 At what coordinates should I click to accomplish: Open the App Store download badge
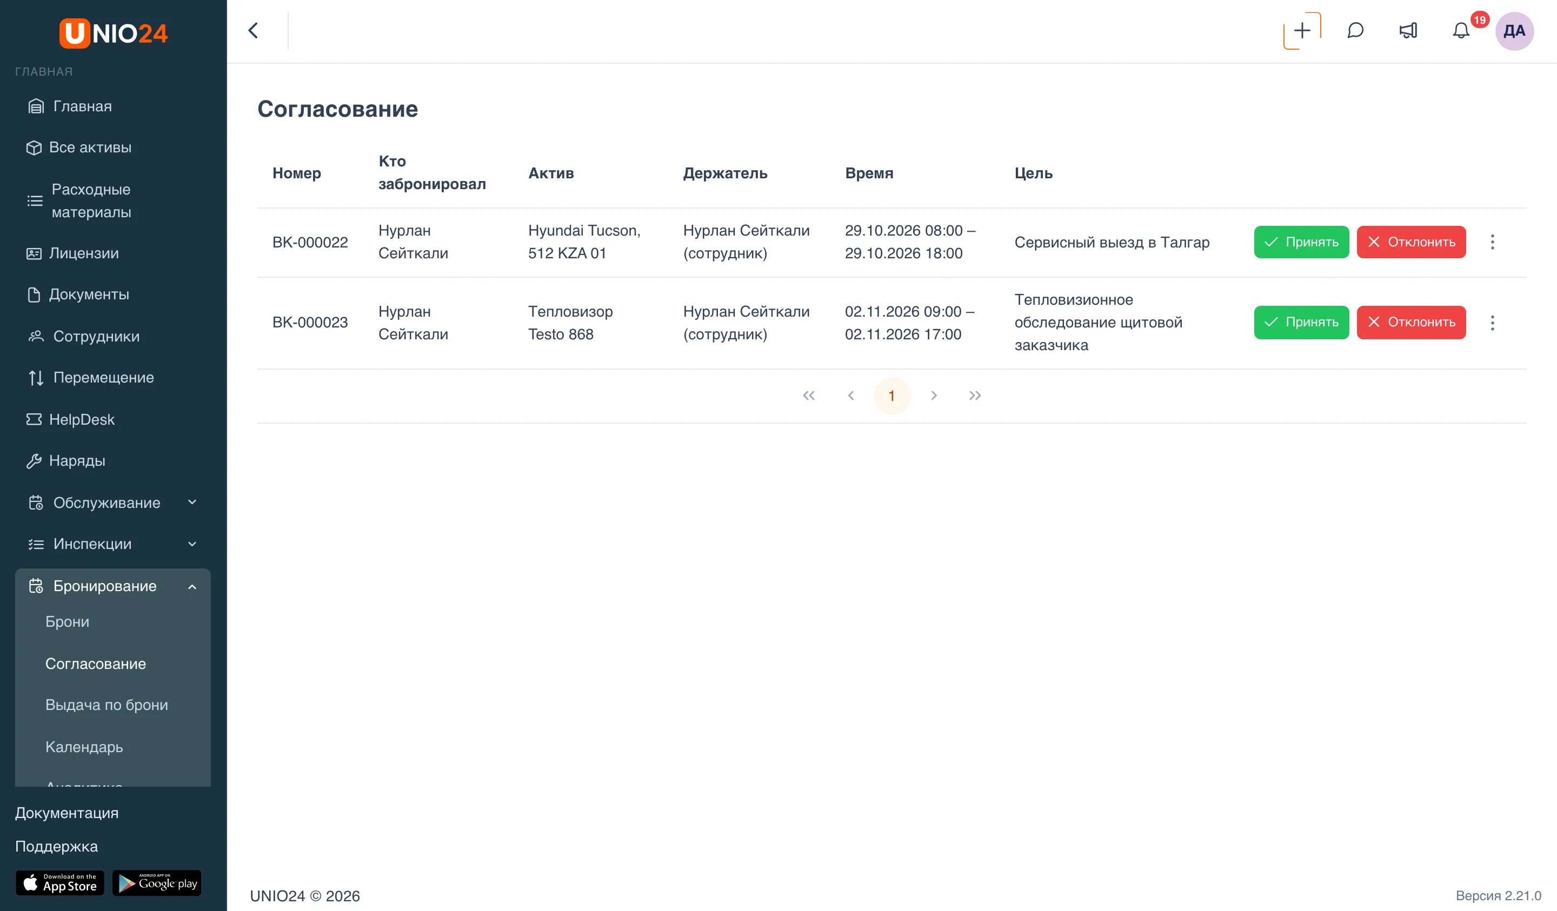pyautogui.click(x=60, y=882)
